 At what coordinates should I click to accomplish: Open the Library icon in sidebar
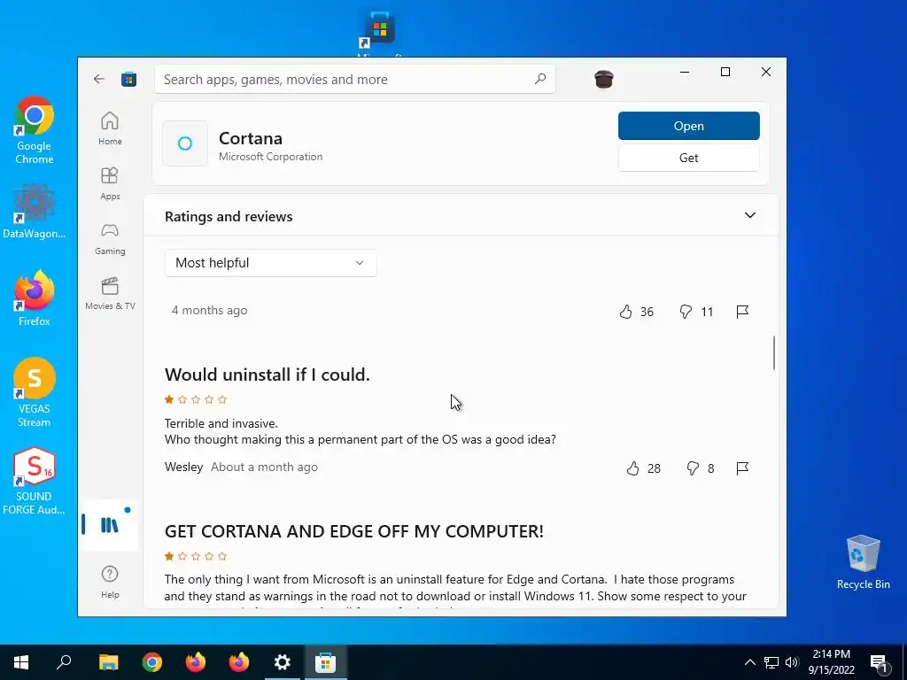[x=109, y=525]
